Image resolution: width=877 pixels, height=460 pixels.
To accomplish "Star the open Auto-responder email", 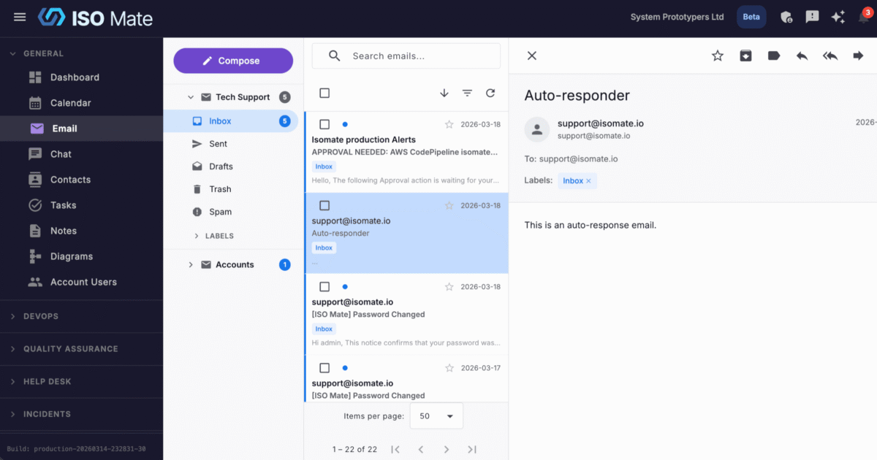I will click(717, 55).
